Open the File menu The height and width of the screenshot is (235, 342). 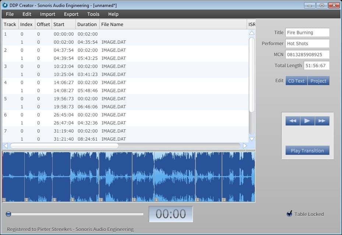(x=10, y=14)
